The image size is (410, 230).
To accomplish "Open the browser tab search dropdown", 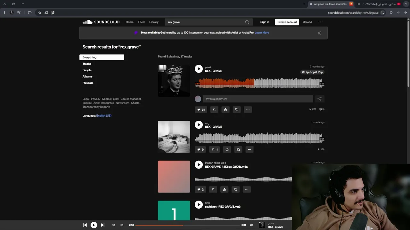I will [x=406, y=4].
